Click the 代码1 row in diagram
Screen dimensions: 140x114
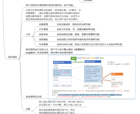pyautogui.click(x=62, y=65)
